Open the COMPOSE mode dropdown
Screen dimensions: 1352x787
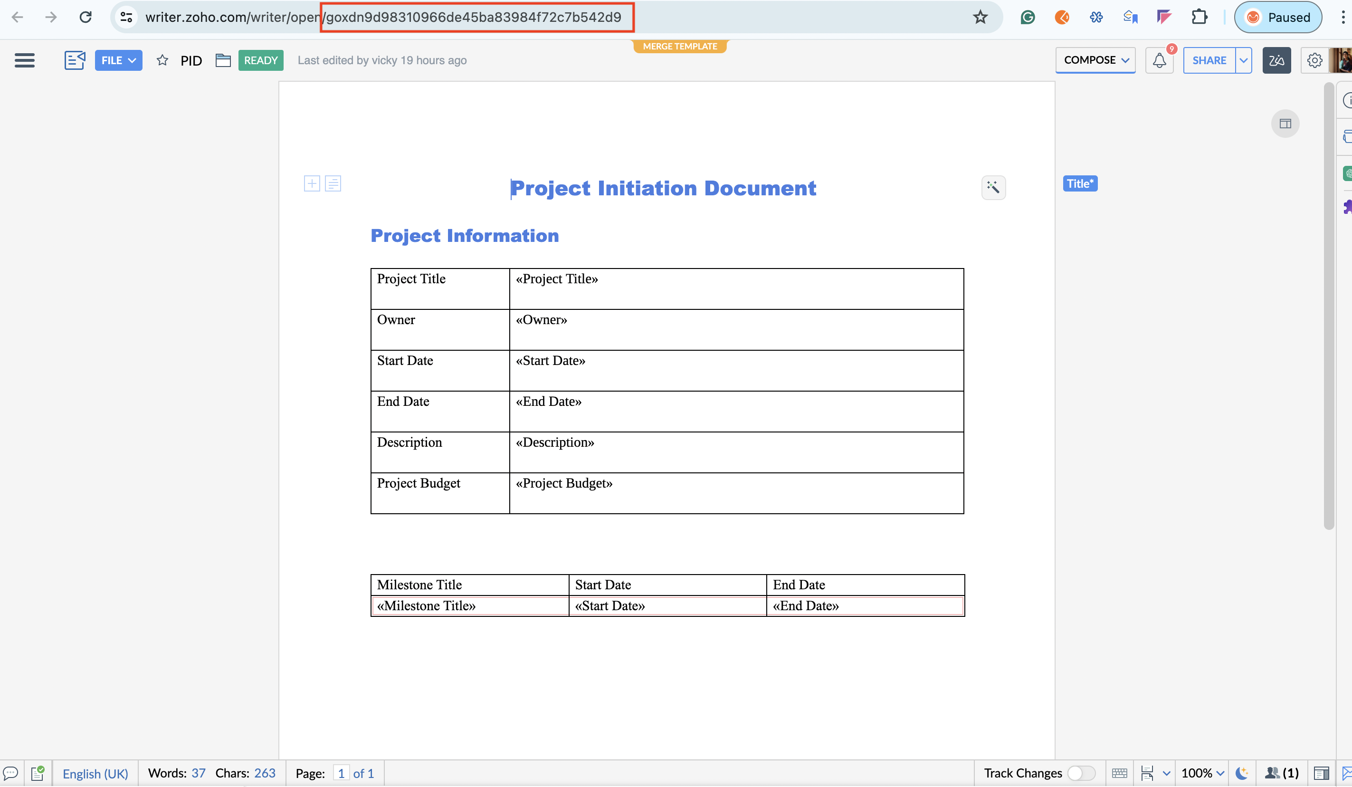[1095, 60]
